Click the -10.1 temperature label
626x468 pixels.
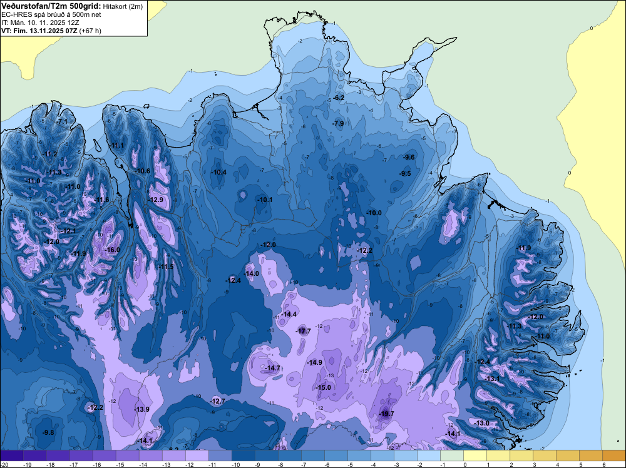pos(265,200)
